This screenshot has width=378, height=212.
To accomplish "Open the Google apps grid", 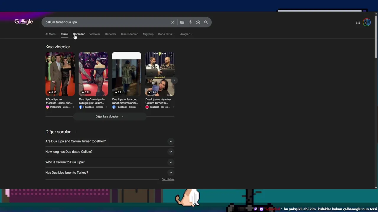I will point(358,22).
